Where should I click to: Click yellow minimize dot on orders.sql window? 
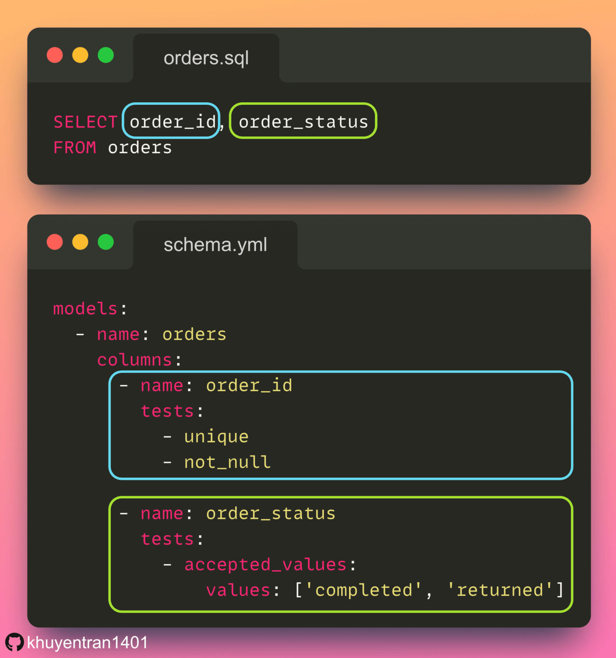coord(80,55)
